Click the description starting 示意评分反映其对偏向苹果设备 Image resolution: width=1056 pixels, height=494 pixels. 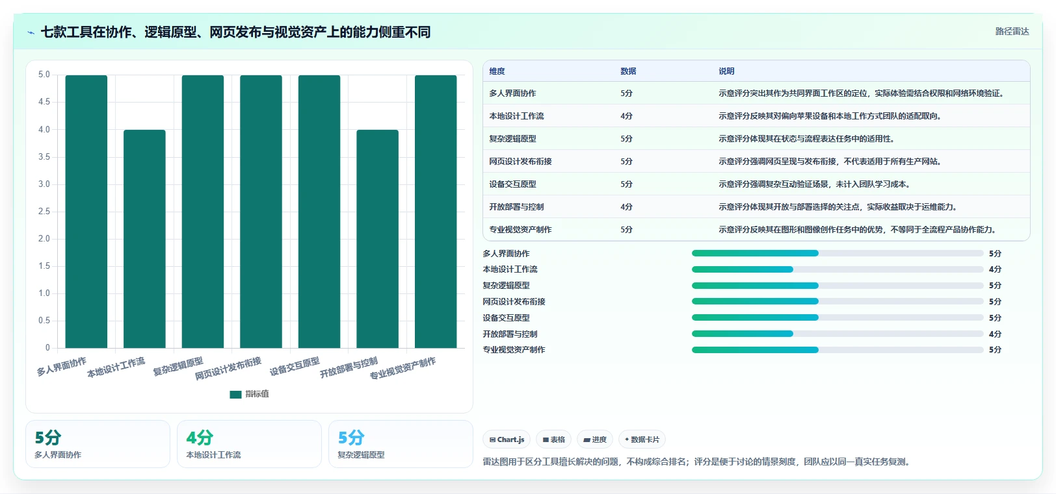click(x=830, y=116)
